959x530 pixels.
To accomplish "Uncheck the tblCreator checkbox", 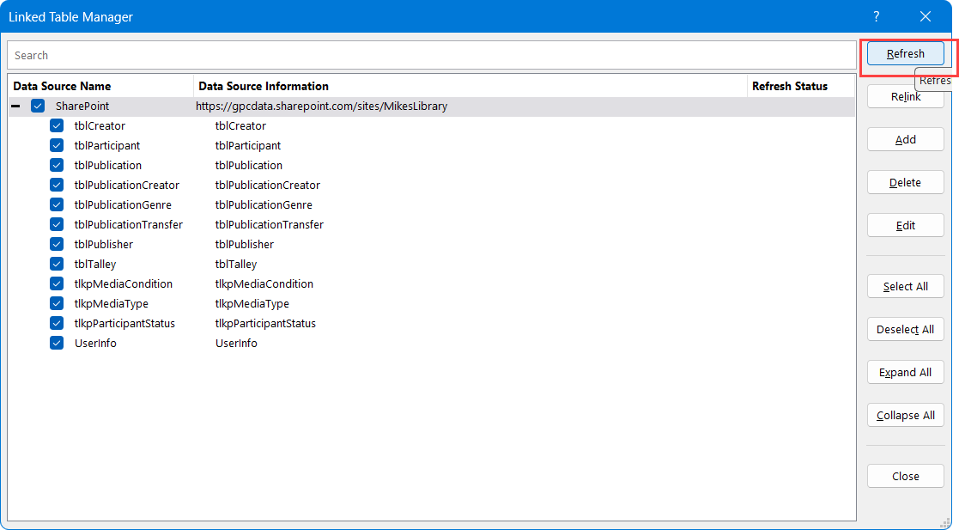I will [57, 125].
